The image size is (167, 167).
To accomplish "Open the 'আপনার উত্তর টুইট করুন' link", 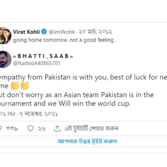I will click(87, 141).
